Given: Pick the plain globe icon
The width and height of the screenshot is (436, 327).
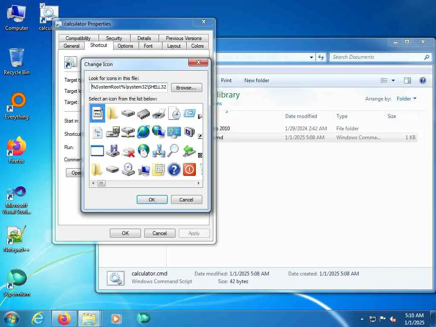Looking at the screenshot, I should tap(143, 132).
